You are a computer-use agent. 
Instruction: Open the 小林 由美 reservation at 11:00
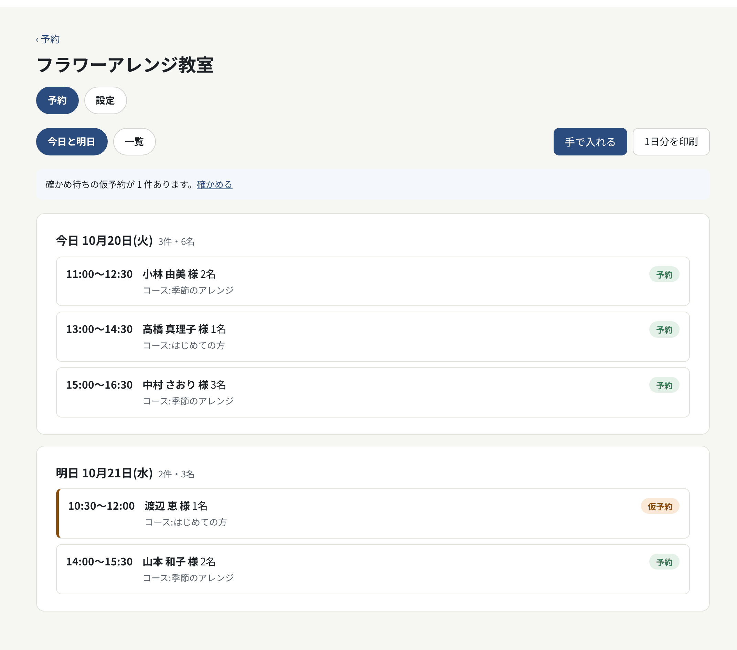373,281
